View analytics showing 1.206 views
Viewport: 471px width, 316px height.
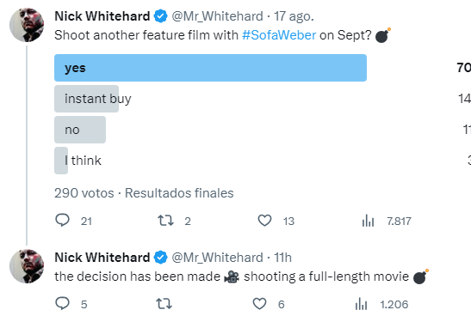pos(381,304)
